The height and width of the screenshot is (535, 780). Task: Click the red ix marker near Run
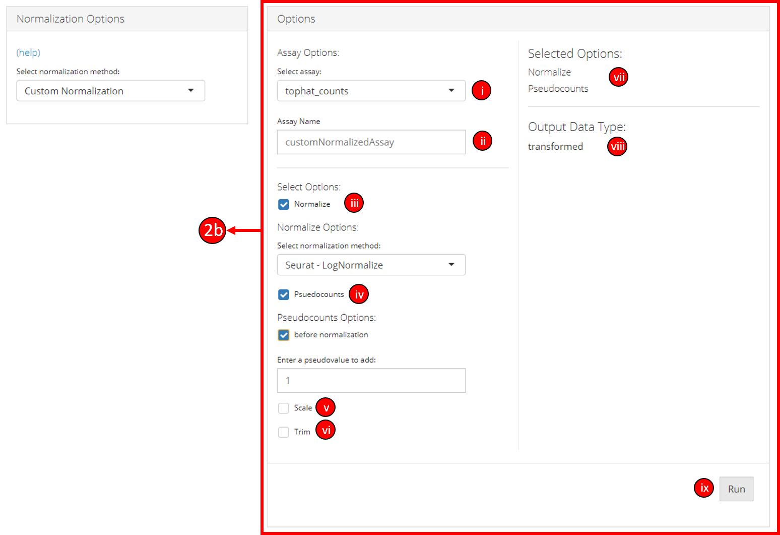tap(704, 488)
